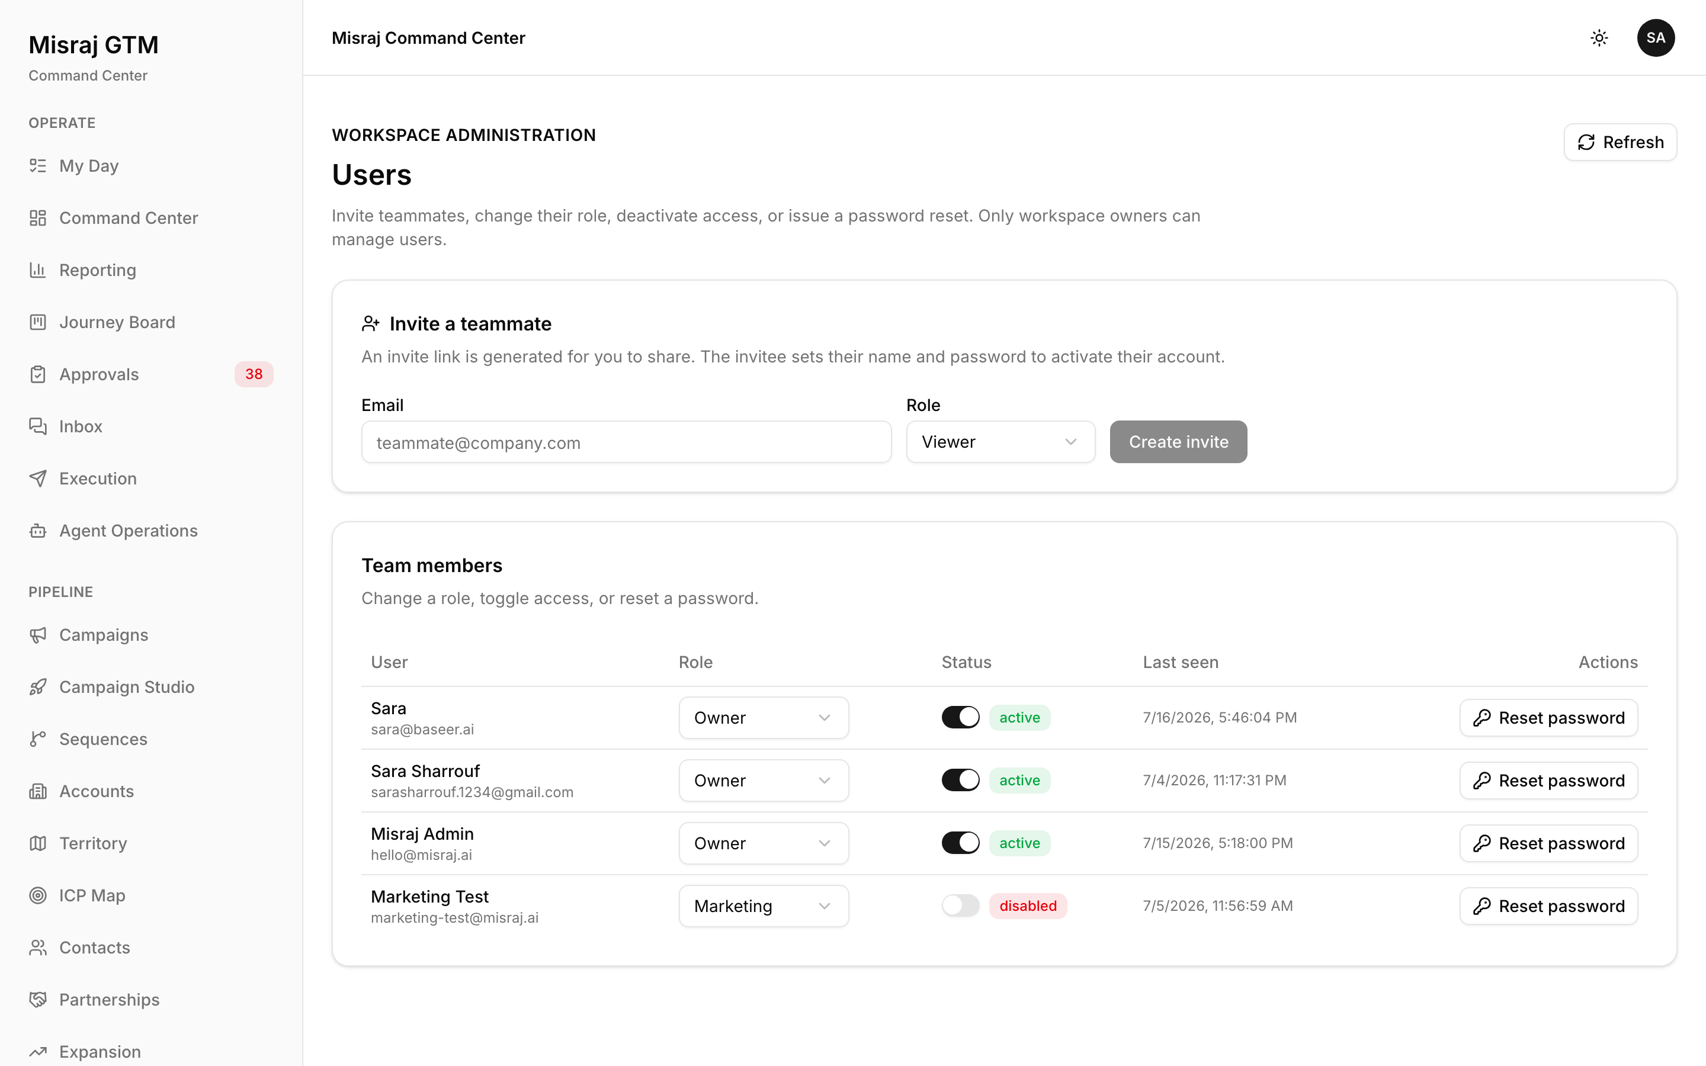Click the teammate email input field
The width and height of the screenshot is (1706, 1066).
tap(626, 442)
